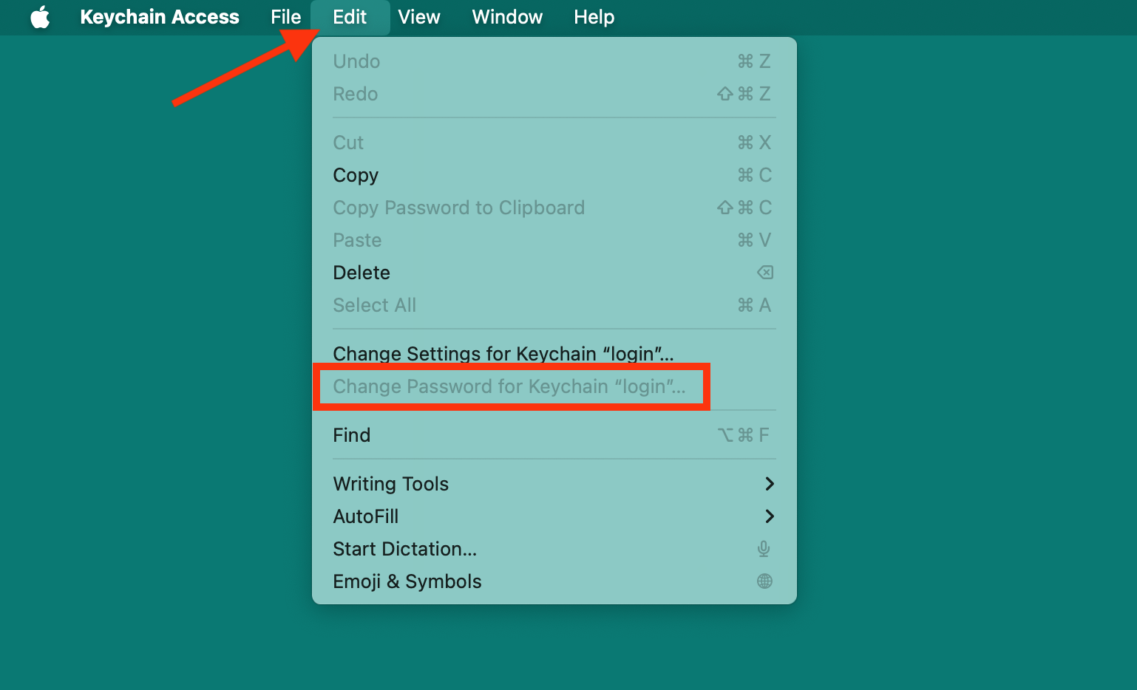Select Change Settings for Keychain login

[503, 354]
